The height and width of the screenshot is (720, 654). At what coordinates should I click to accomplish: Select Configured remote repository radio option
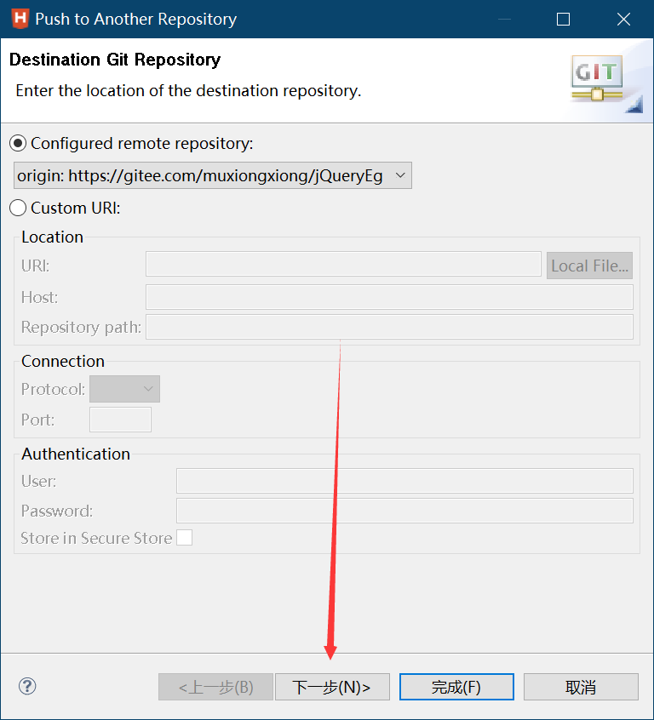[x=18, y=143]
